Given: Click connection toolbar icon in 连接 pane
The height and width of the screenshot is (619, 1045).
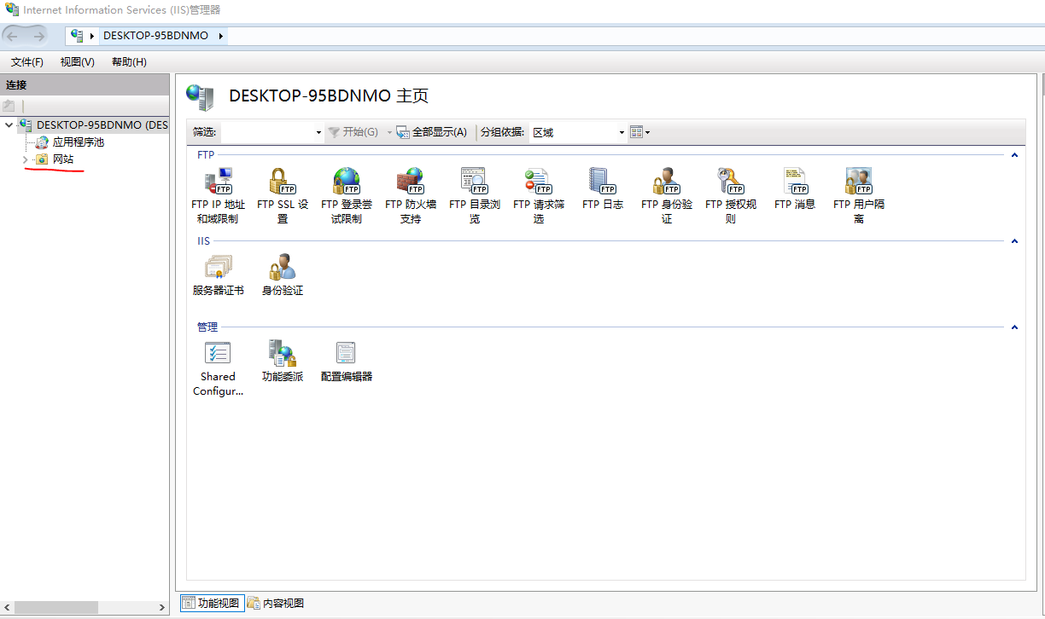Looking at the screenshot, I should tap(9, 106).
